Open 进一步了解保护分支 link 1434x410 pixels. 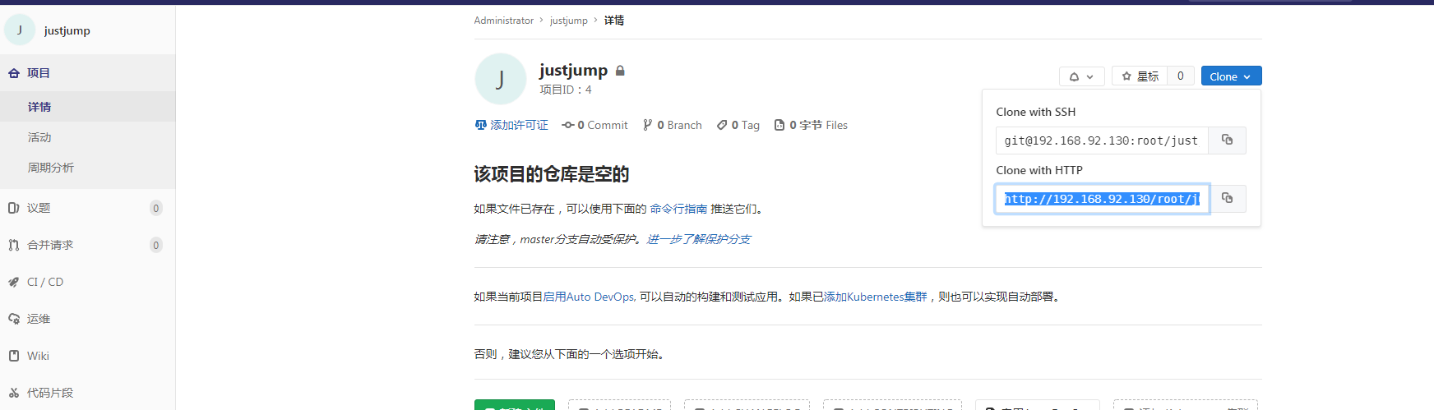coord(698,239)
